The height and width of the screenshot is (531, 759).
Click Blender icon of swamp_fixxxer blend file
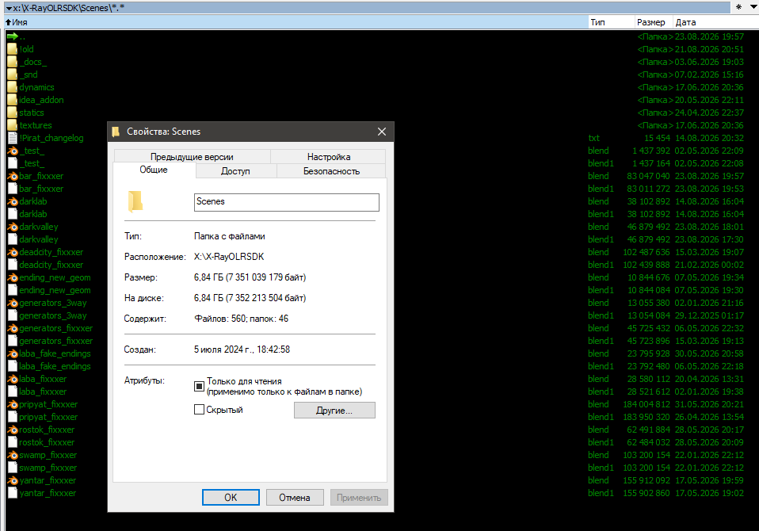(x=13, y=455)
